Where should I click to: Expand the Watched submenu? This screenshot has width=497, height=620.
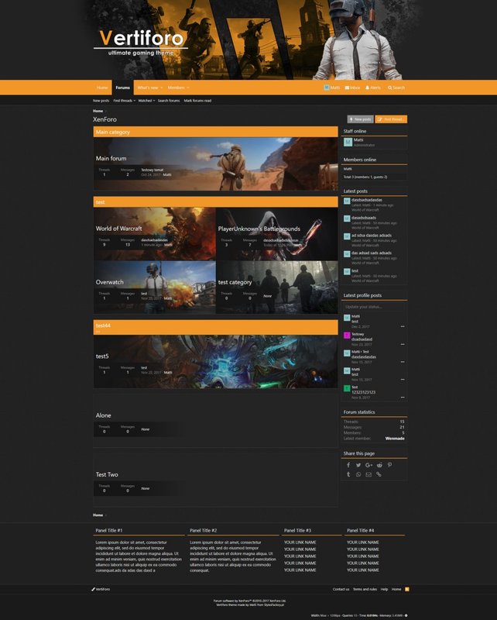[154, 101]
